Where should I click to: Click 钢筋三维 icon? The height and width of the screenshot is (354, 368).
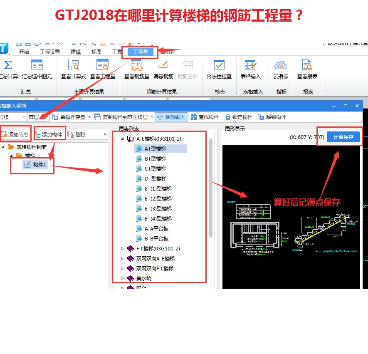[x=187, y=65]
